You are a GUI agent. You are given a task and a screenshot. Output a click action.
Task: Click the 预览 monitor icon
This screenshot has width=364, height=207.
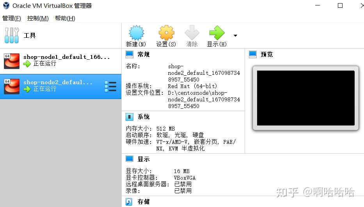[252, 54]
